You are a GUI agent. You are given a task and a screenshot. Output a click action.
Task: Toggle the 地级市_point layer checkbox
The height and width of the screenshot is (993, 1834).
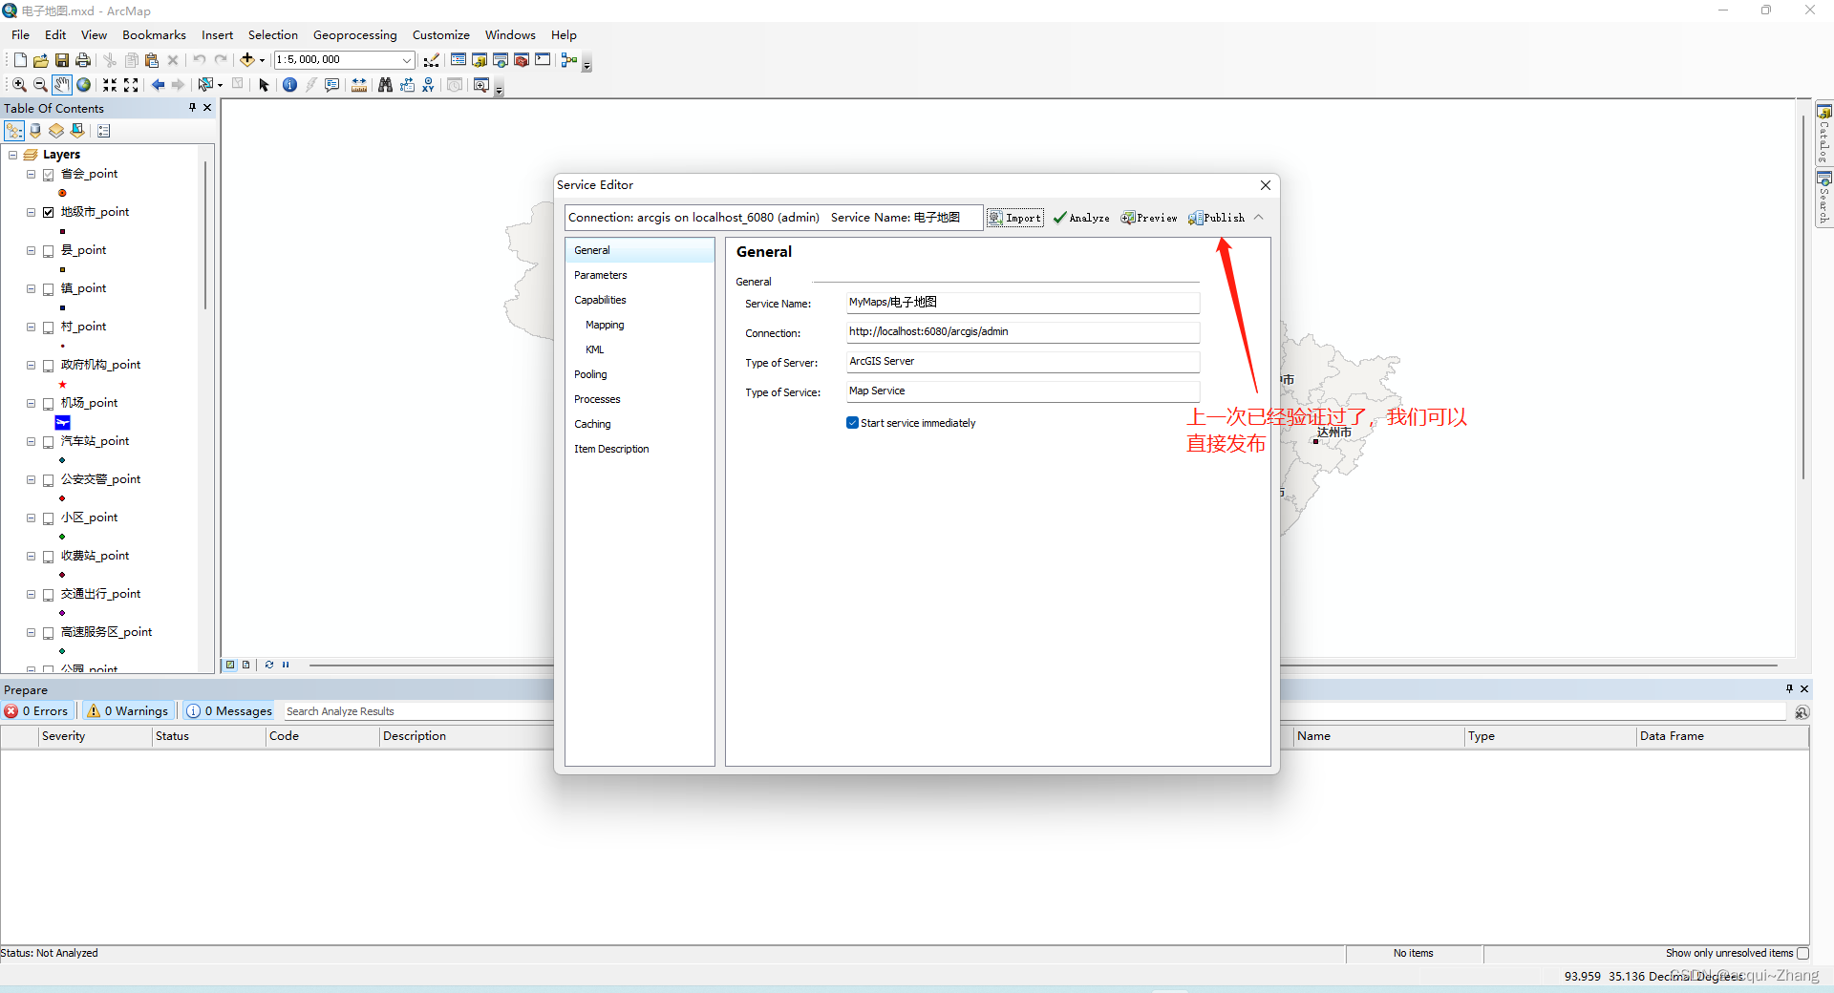pyautogui.click(x=48, y=212)
